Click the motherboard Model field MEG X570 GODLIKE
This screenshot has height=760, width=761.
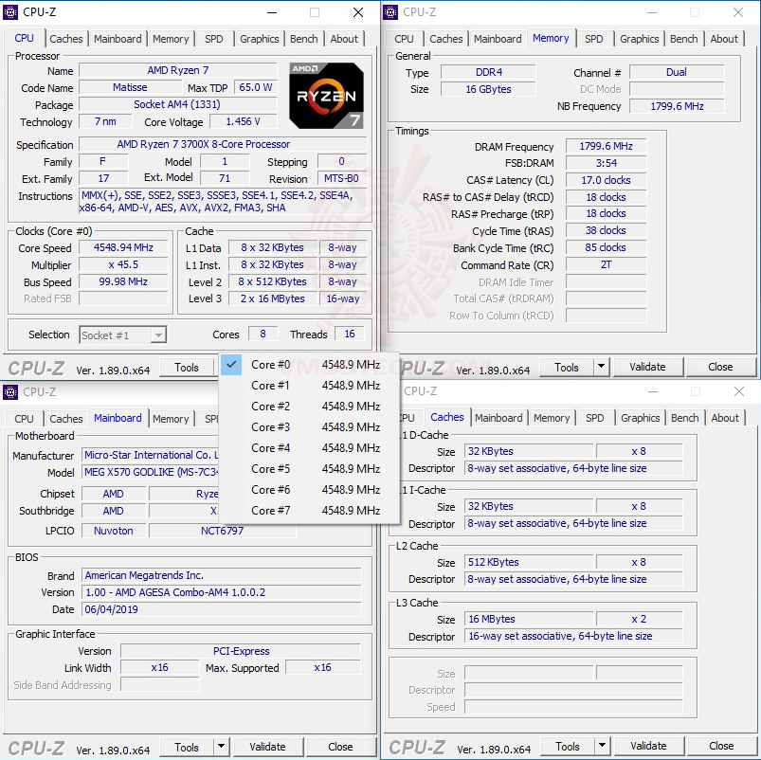(150, 472)
